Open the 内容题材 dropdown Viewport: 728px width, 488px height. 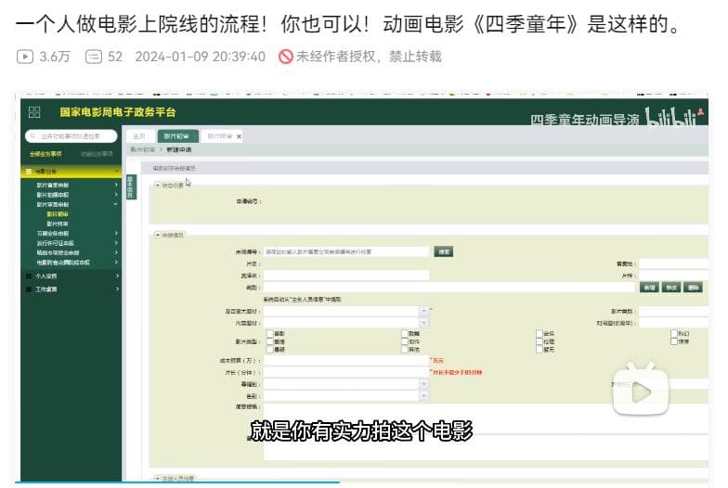[x=424, y=323]
